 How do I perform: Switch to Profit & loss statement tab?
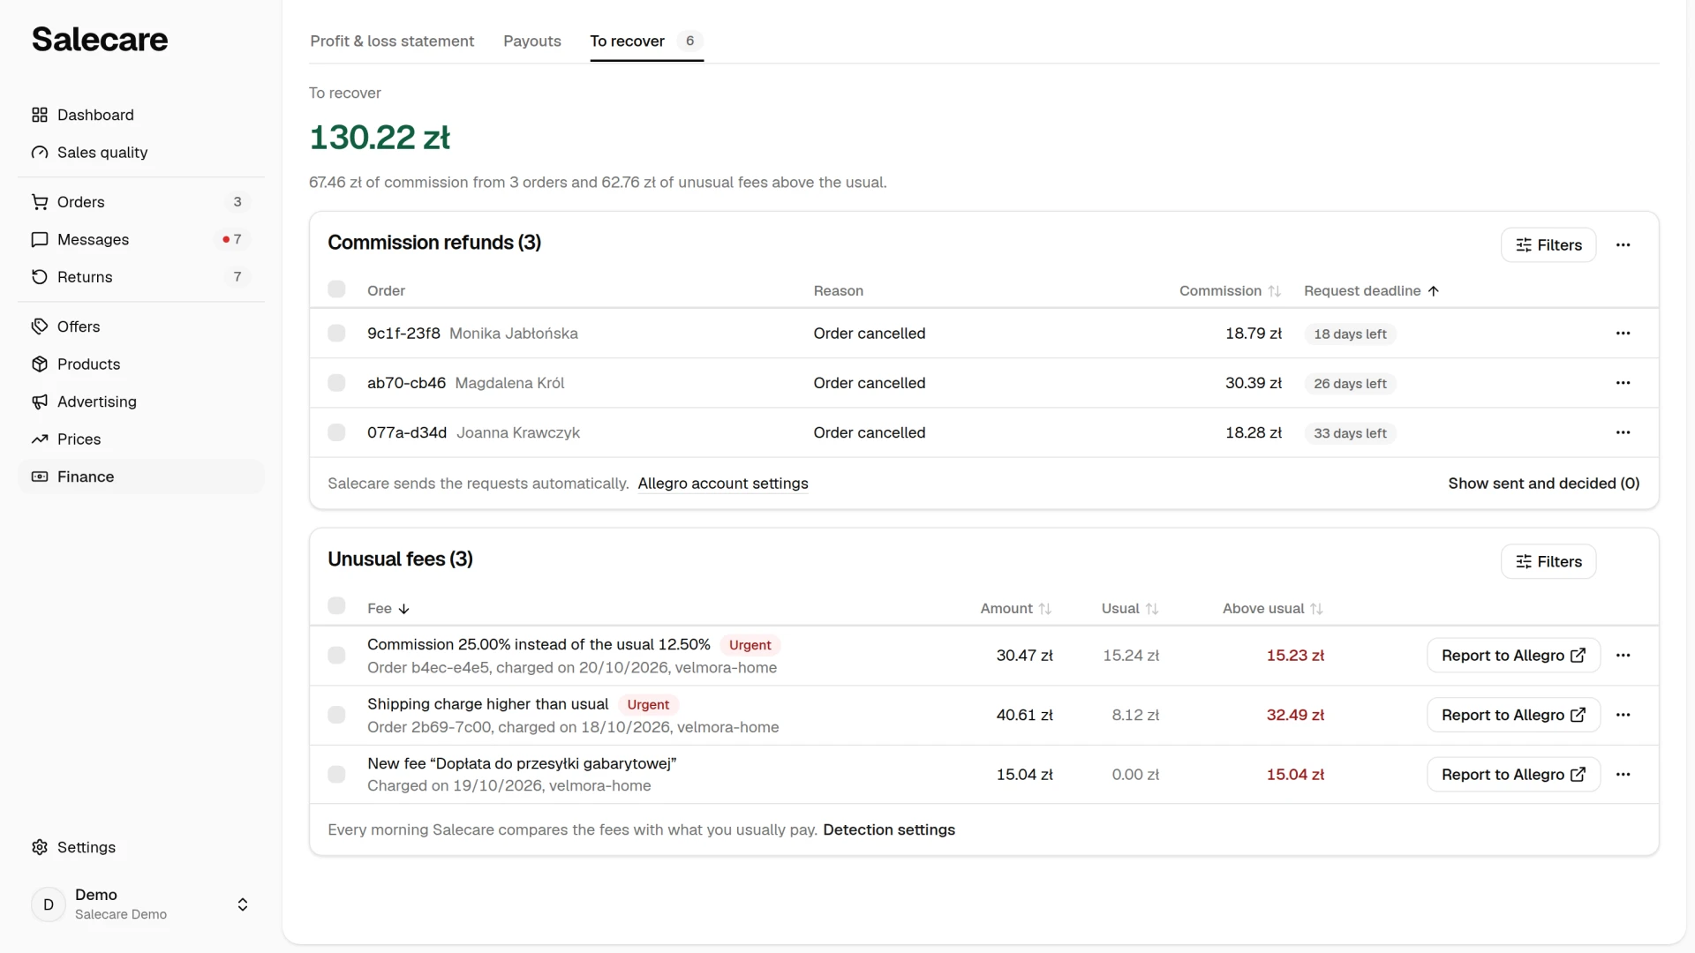click(392, 41)
